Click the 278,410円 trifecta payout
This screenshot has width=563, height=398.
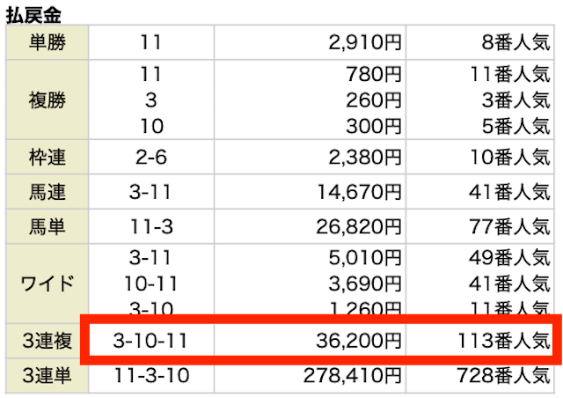coord(352,375)
